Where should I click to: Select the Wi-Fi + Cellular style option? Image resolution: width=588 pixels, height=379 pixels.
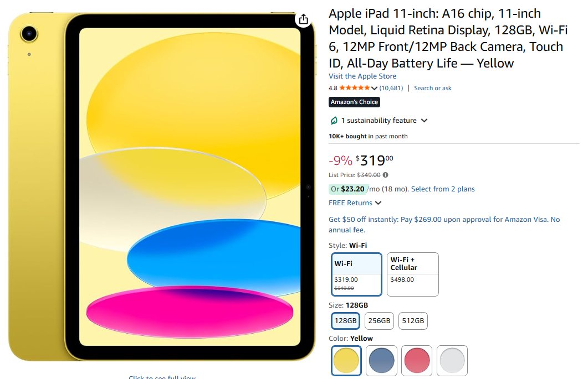(412, 274)
